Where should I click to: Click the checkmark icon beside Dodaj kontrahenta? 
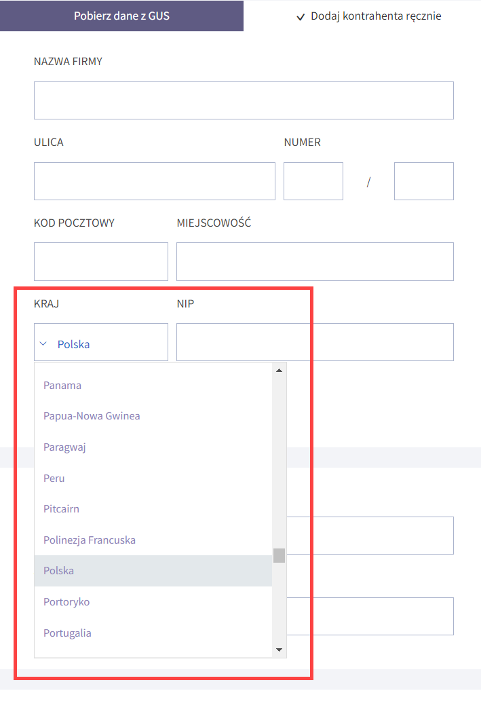tap(301, 17)
